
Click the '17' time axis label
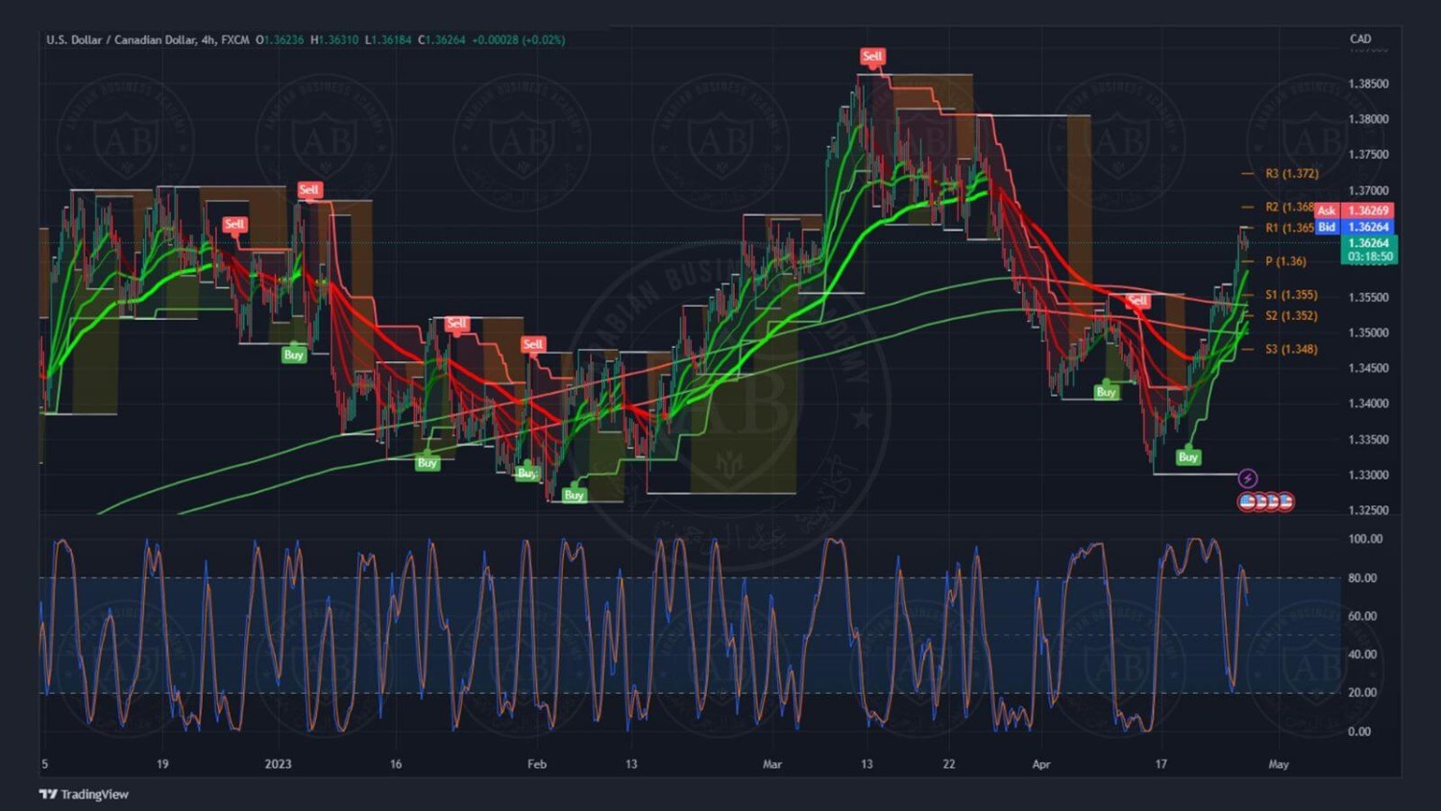point(1161,765)
